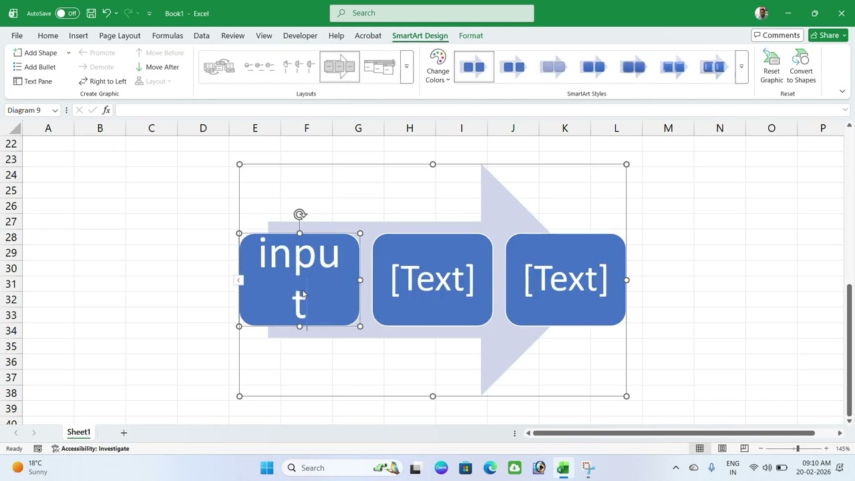The height and width of the screenshot is (481, 855).
Task: Click Normal view toggle in status bar
Action: click(699, 448)
